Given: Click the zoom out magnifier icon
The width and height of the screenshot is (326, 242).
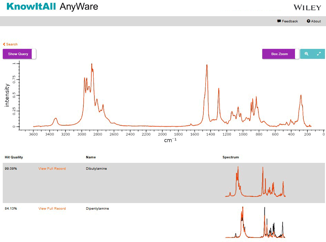Looking at the screenshot, I should [306, 54].
